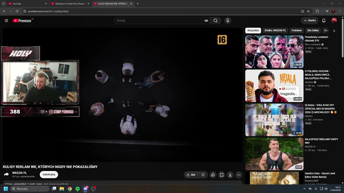Open the browser extensions puzzle icon
This screenshot has width=344, height=193.
317,11
